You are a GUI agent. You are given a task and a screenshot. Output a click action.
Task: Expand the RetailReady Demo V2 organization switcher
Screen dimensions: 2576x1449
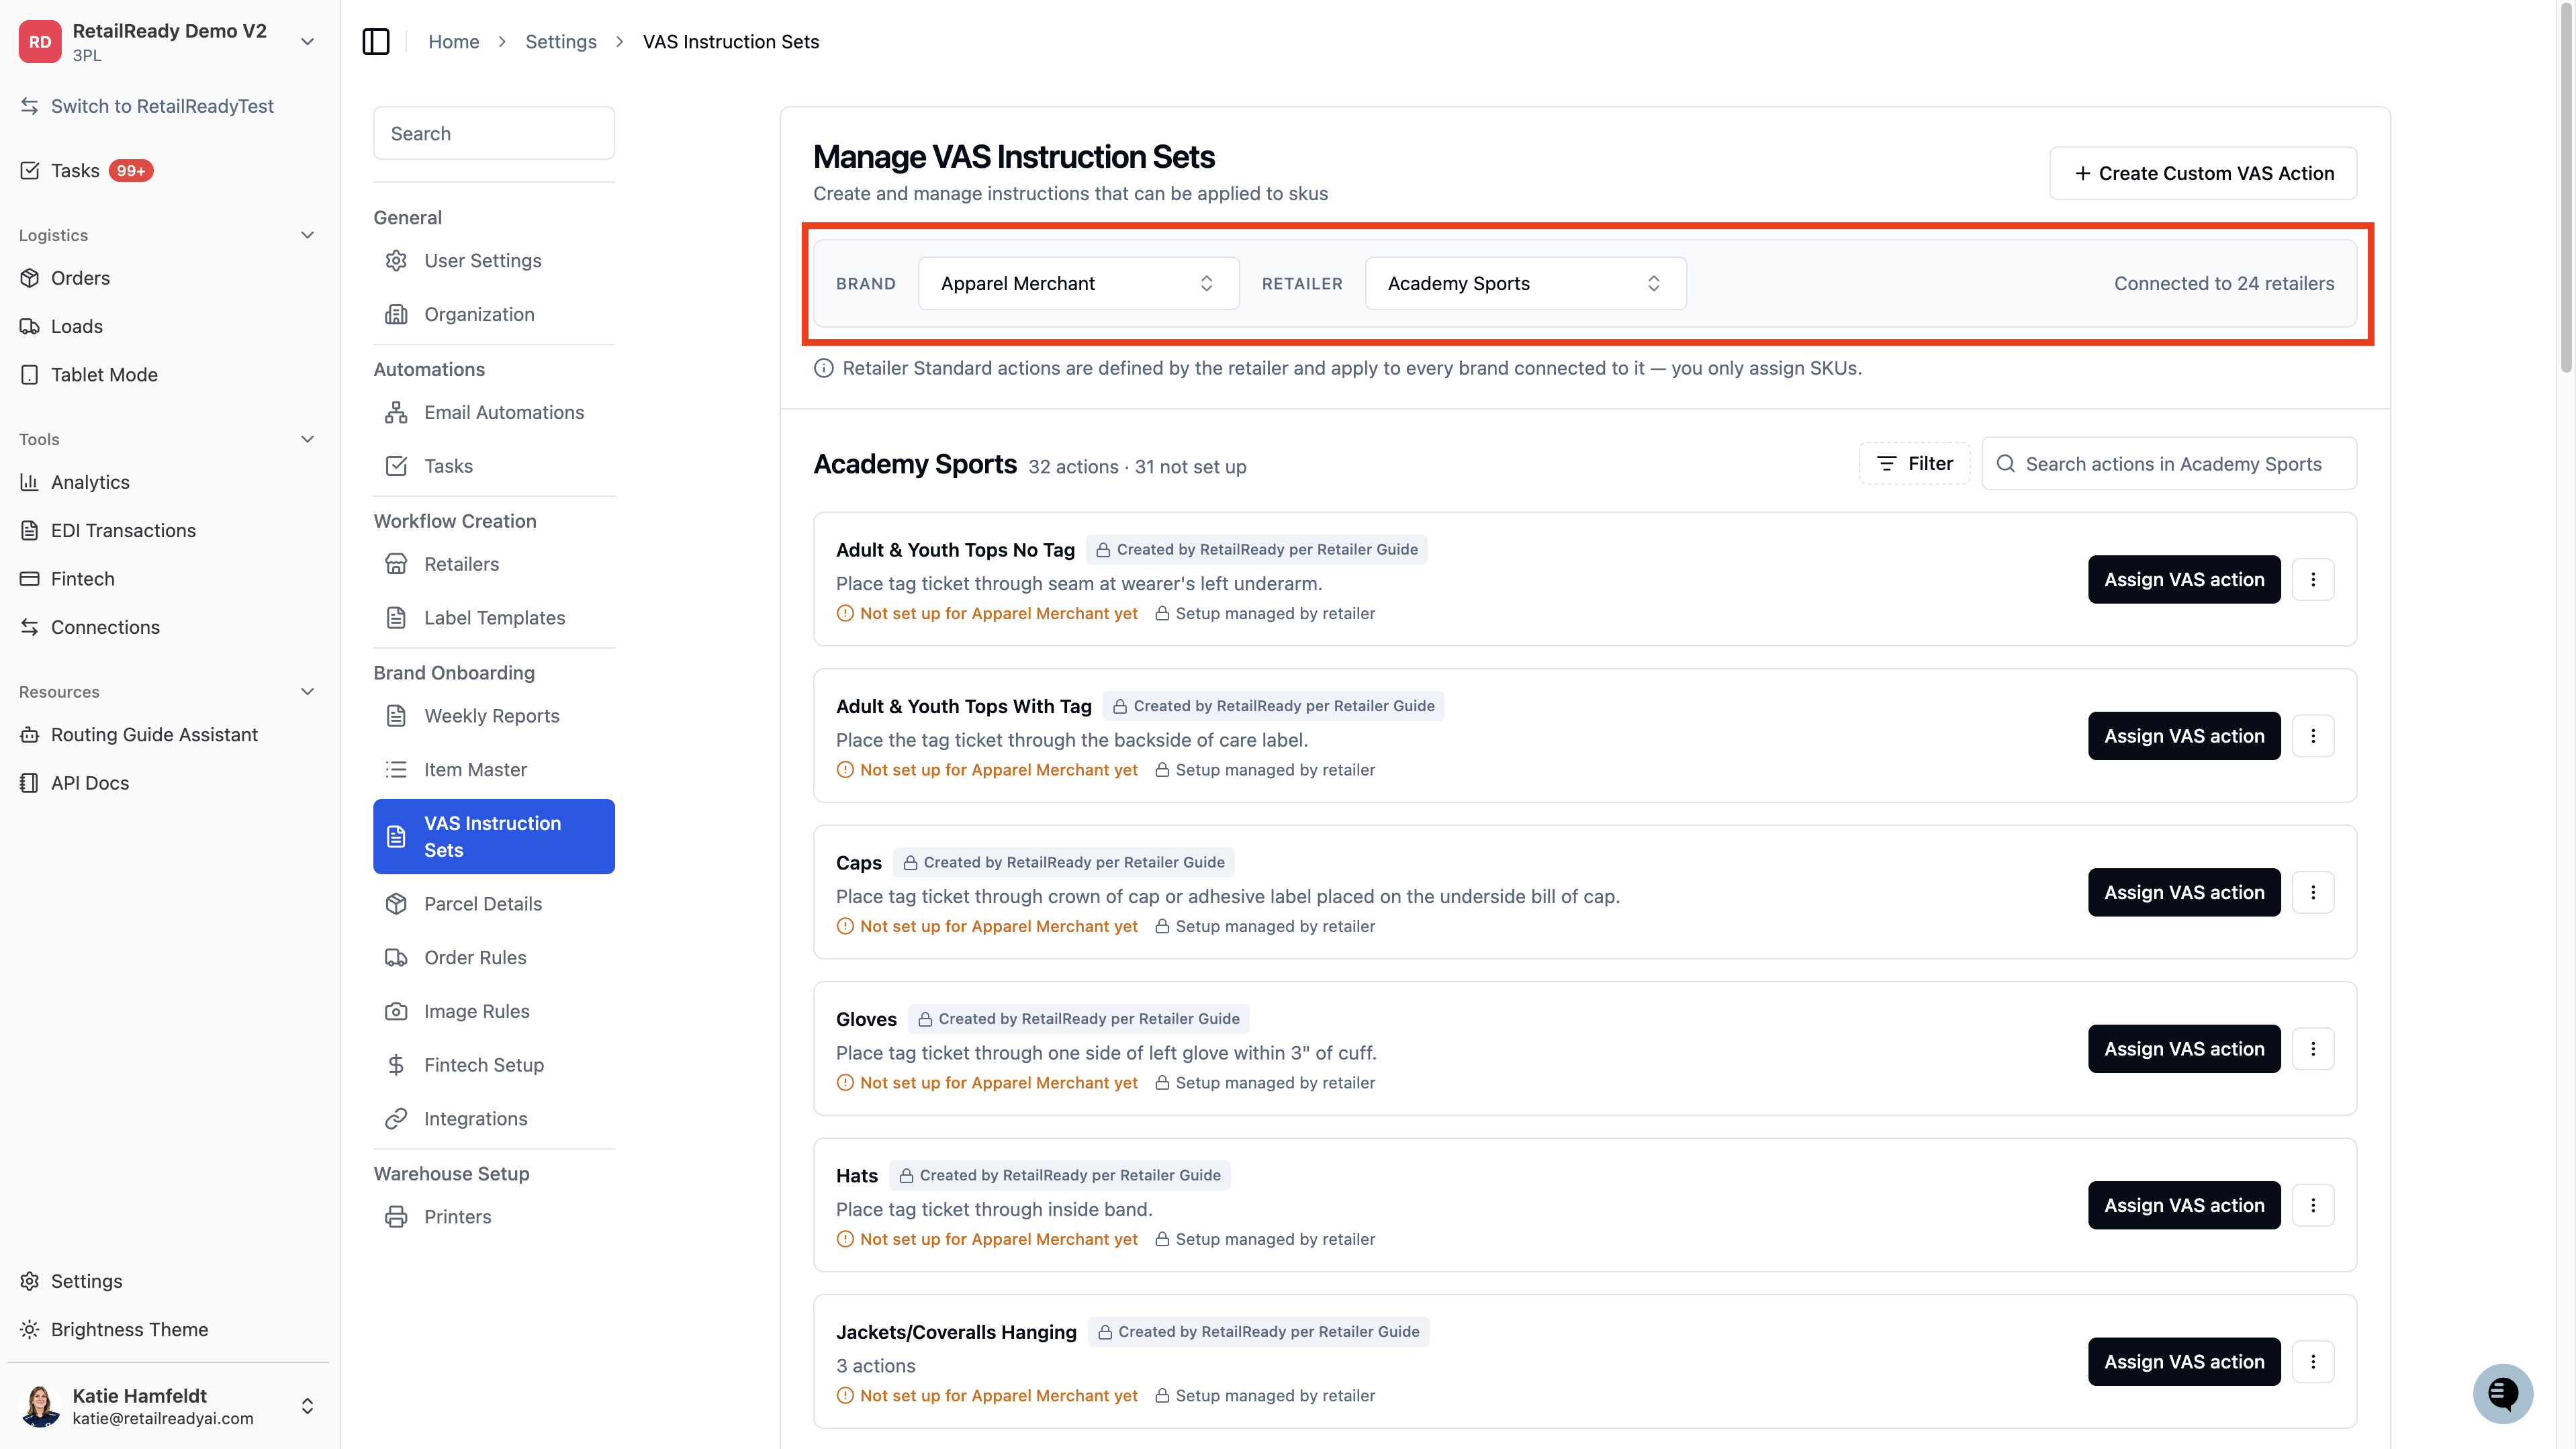point(308,42)
